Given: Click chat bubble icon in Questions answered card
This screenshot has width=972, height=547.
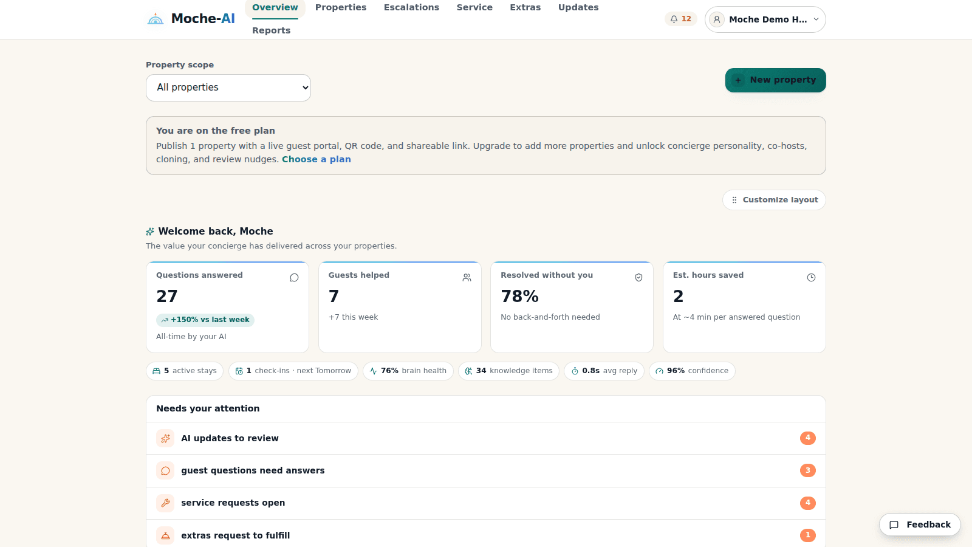Looking at the screenshot, I should click(x=294, y=278).
